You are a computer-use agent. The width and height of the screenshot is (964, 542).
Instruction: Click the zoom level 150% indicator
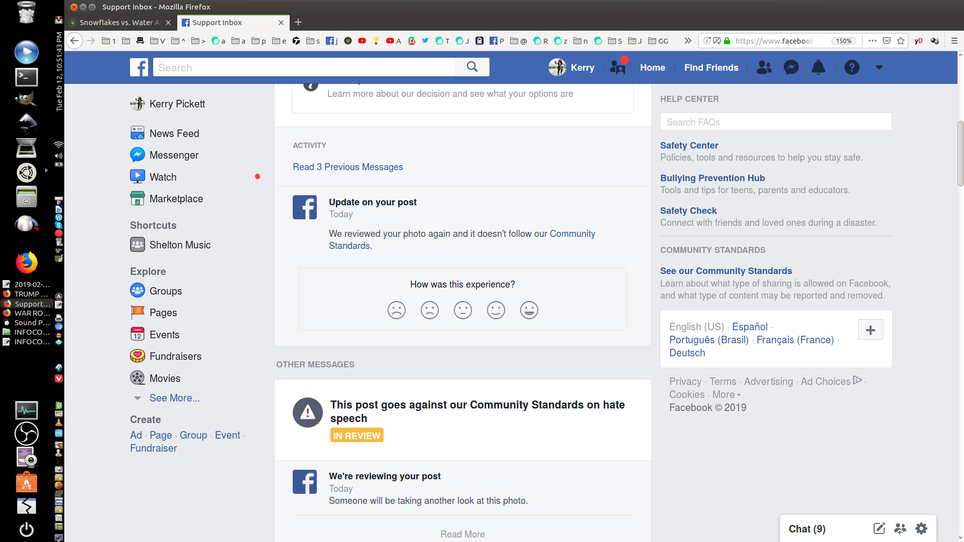843,41
